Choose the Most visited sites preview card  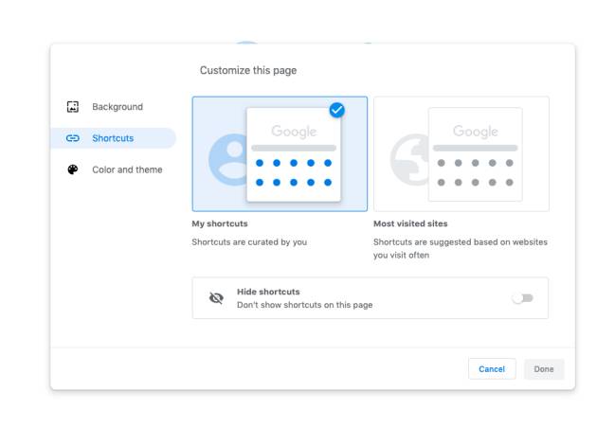(461, 154)
